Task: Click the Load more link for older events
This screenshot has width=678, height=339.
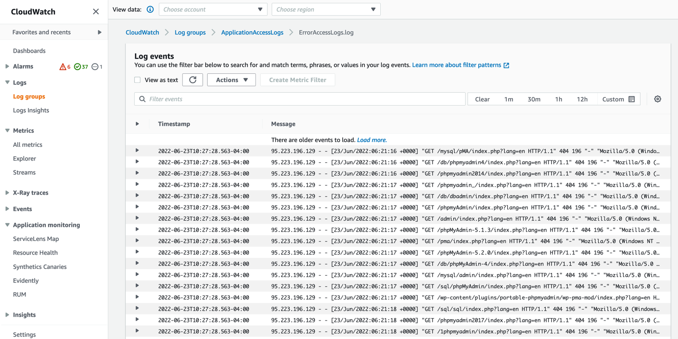Action: click(x=372, y=140)
